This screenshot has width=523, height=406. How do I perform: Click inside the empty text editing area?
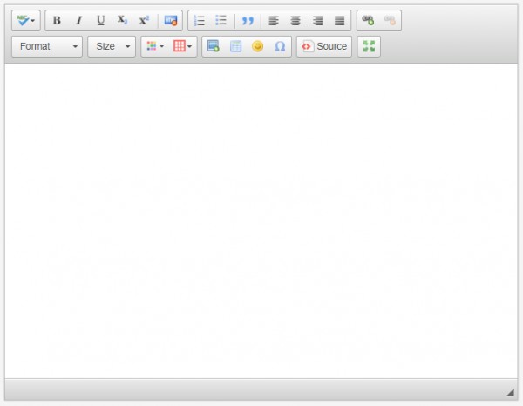tap(261, 218)
